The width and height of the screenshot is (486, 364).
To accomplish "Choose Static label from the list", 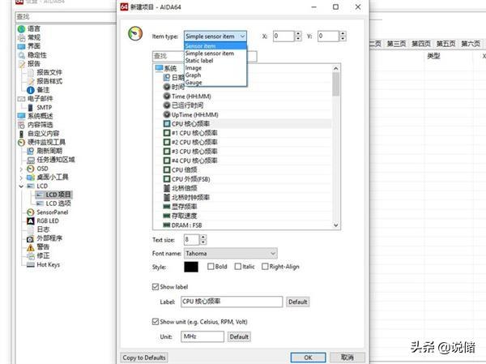I will click(x=215, y=61).
